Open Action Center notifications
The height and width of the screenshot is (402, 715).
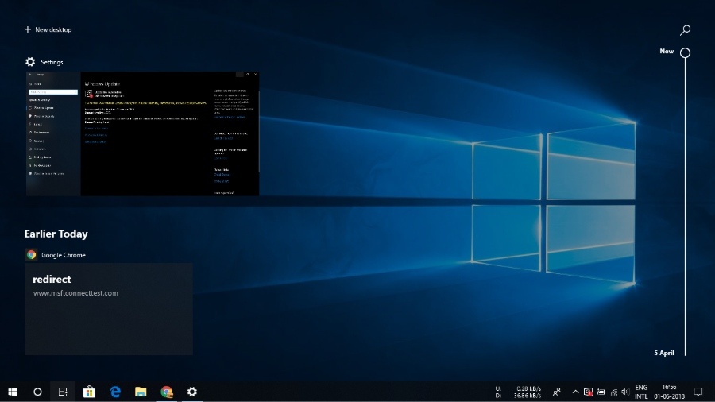coord(698,392)
